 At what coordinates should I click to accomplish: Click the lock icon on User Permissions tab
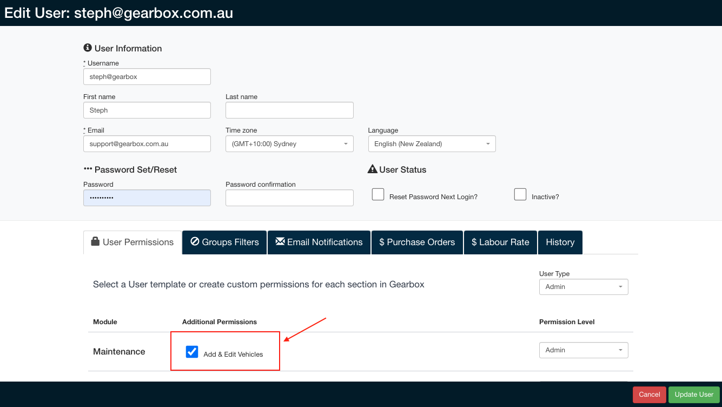(x=95, y=241)
